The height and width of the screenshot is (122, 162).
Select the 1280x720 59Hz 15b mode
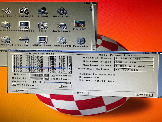pos(39,63)
